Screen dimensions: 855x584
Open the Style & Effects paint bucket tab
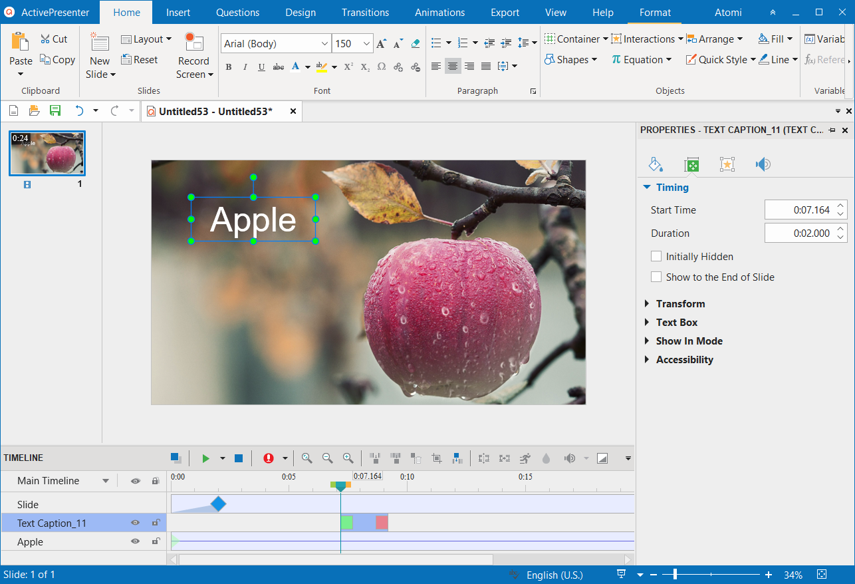coord(656,165)
